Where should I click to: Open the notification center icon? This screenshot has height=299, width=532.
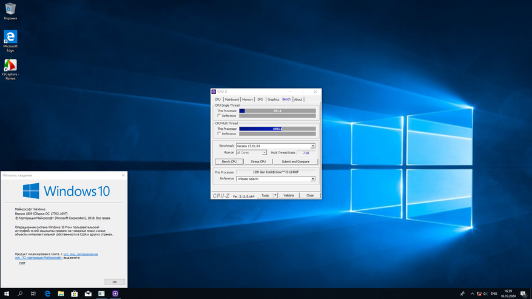[x=524, y=294]
